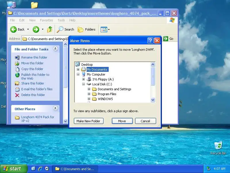Click the network system tray icon
This screenshot has height=173, width=230.
[x=208, y=169]
